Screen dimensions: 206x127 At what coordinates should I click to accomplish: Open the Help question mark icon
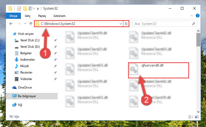tap(198, 16)
